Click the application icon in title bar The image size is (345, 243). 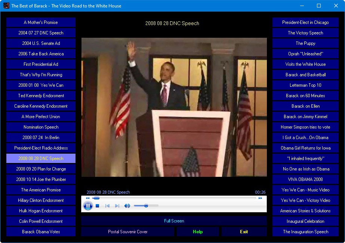(6, 6)
